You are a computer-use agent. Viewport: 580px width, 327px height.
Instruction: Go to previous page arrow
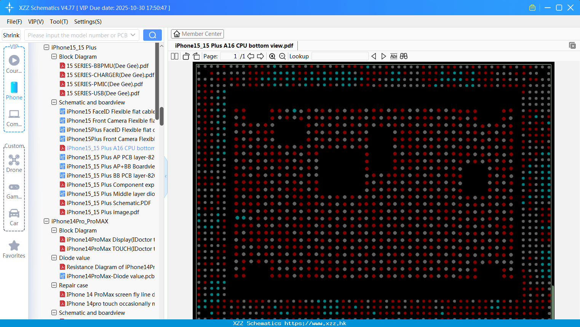coord(251,56)
